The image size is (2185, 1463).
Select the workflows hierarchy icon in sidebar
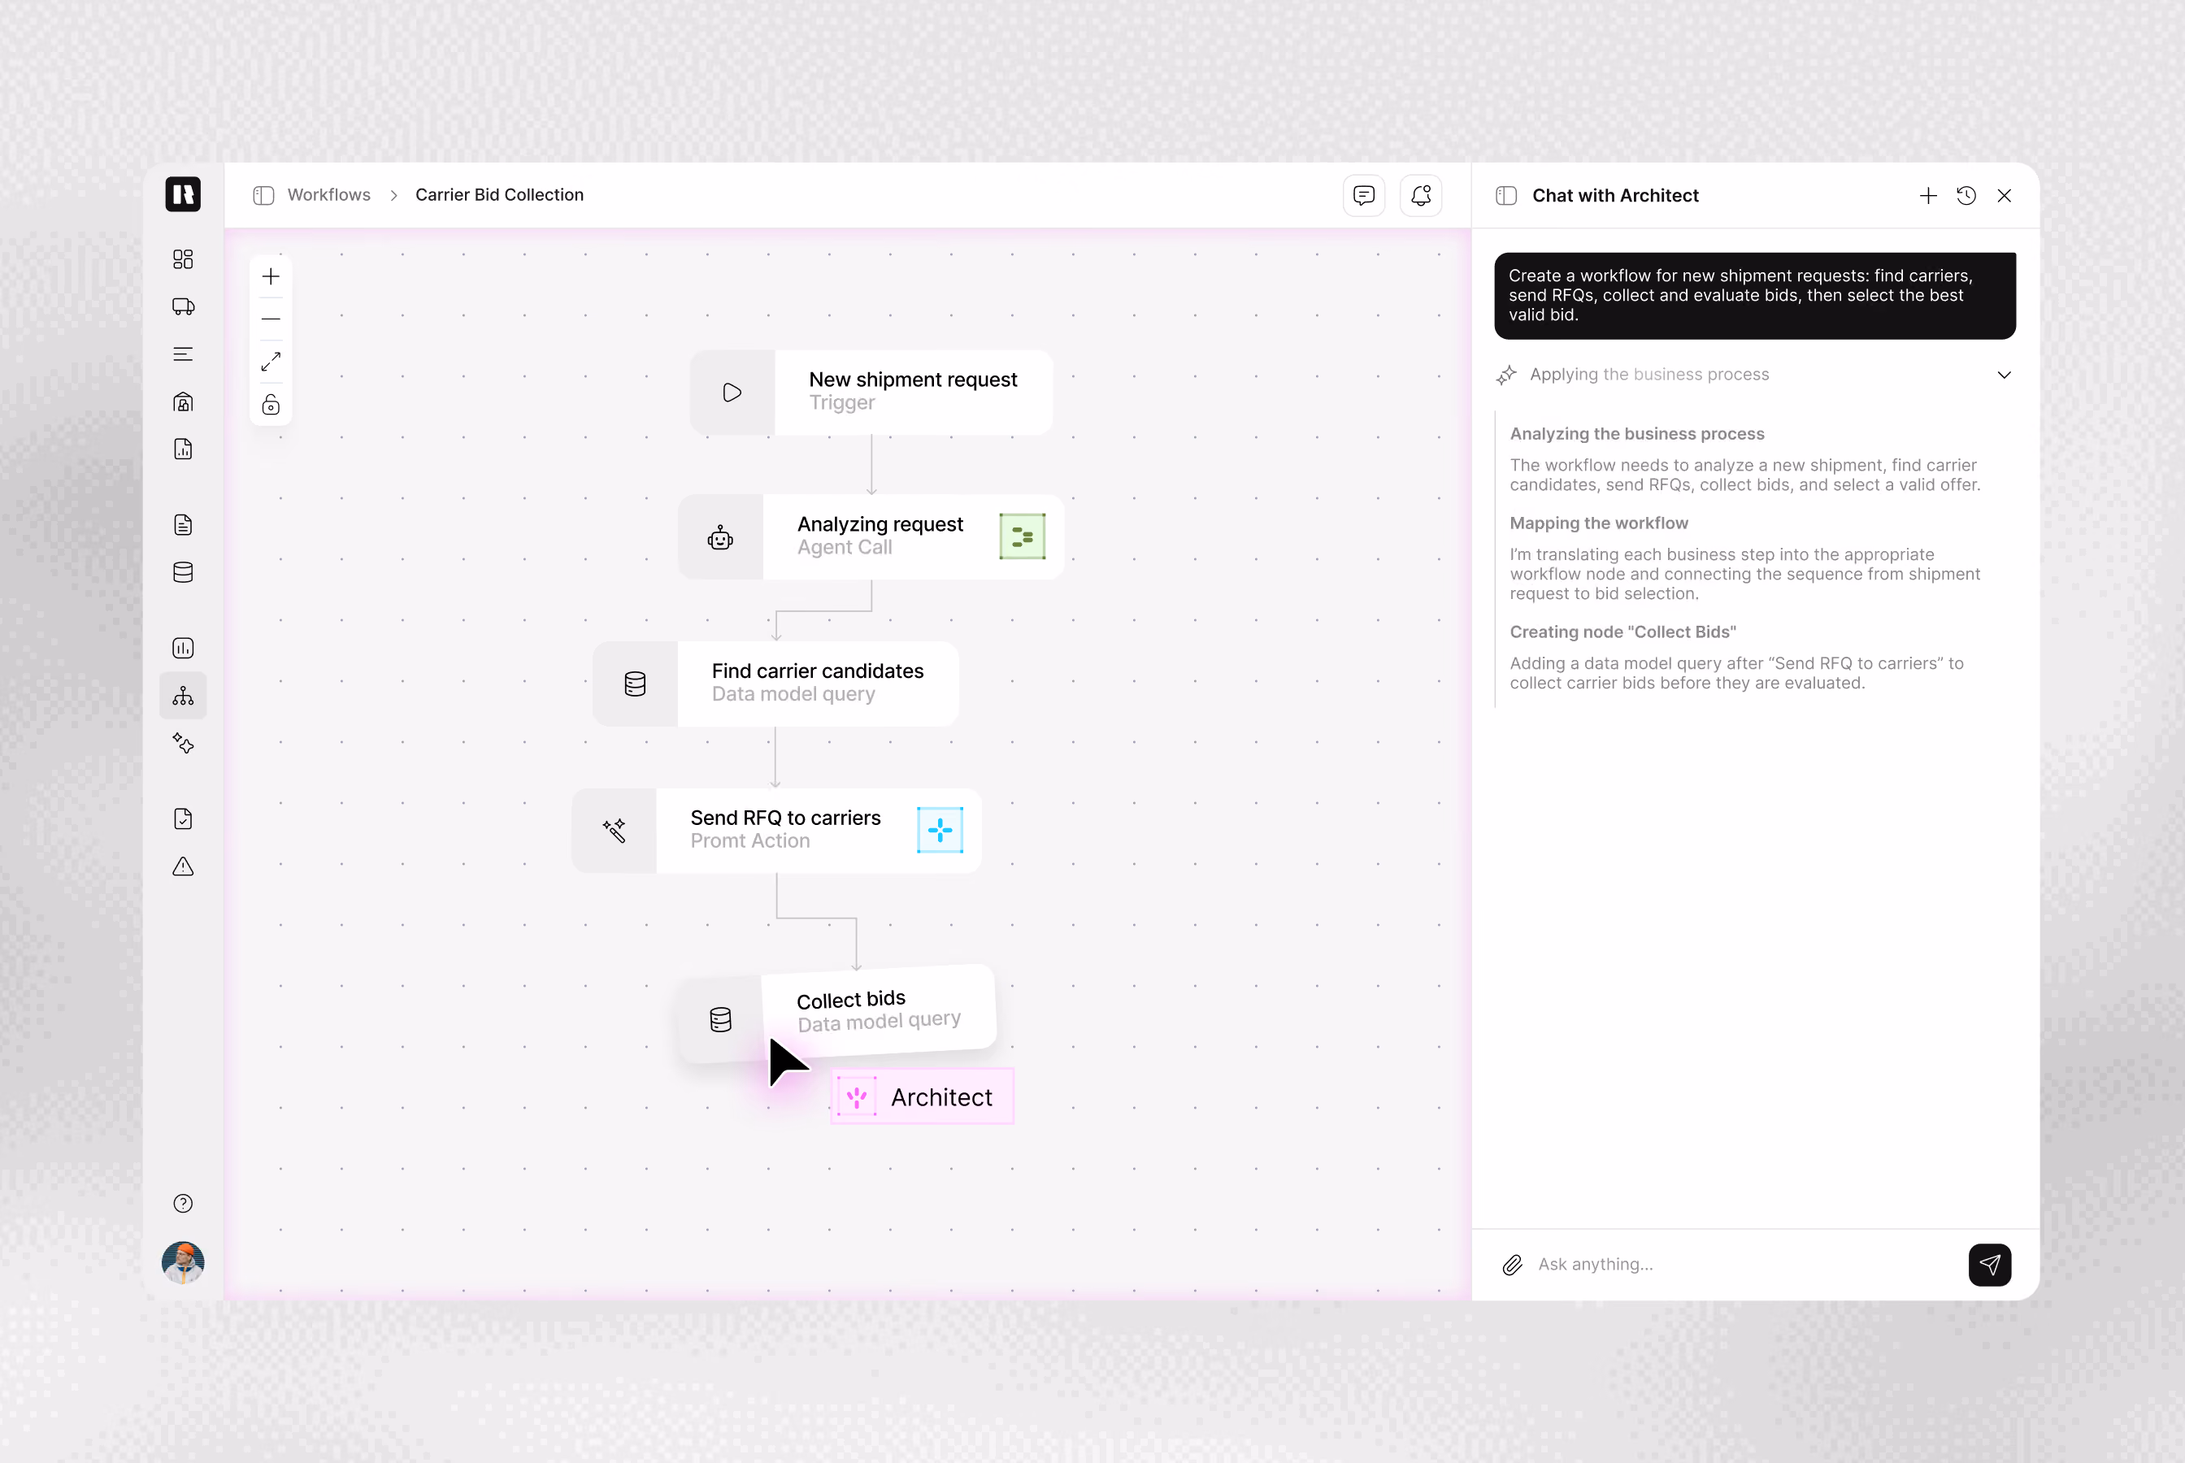point(183,696)
